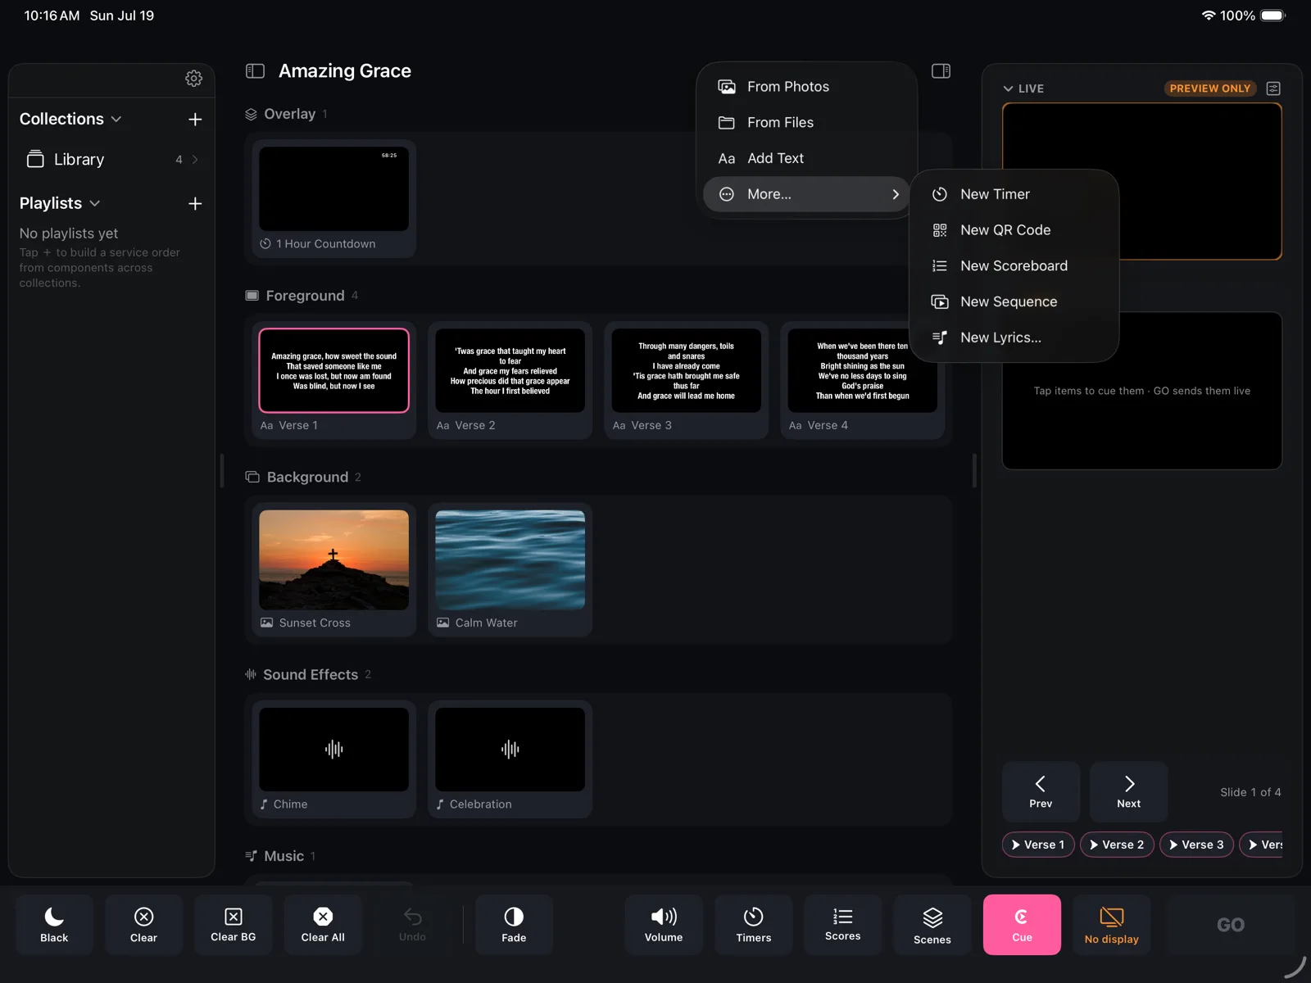Screen dimensions: 1311x983
Task: Click Clear BG button
Action: tap(234, 925)
